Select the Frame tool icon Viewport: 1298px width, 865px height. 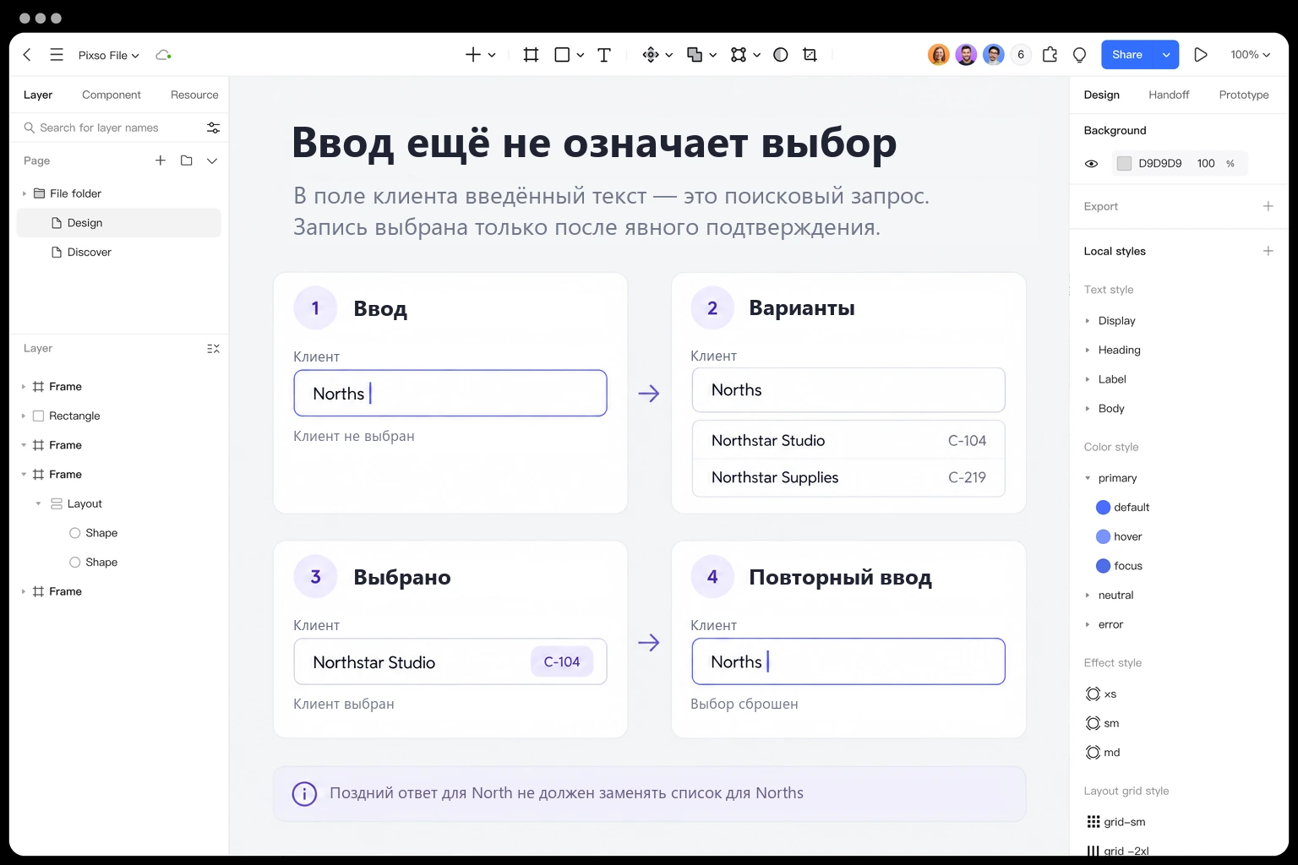click(531, 55)
